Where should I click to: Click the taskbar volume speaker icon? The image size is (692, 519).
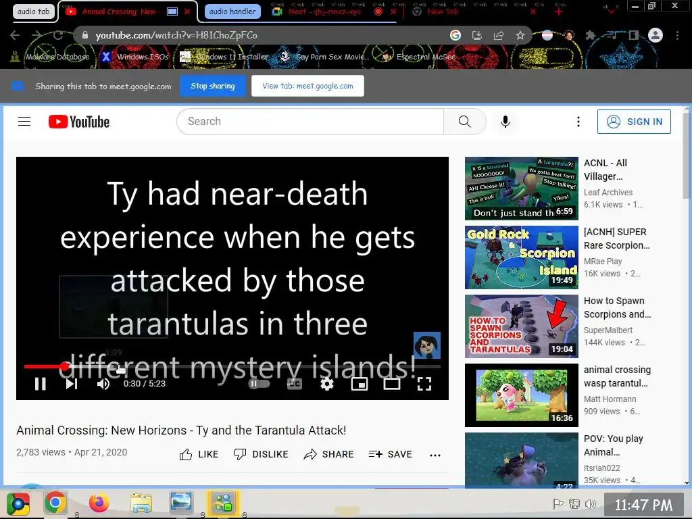591,503
